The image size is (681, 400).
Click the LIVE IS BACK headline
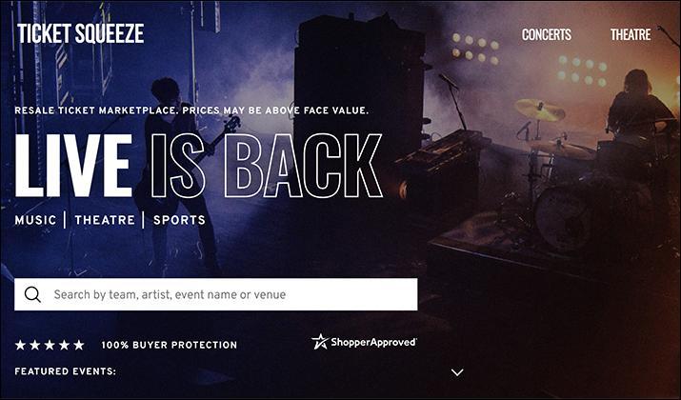[x=198, y=166]
